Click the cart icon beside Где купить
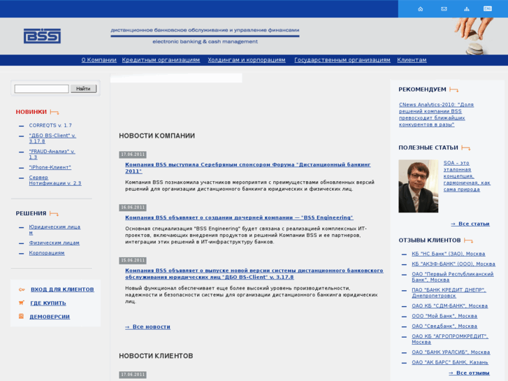Viewport: 508px width, 381px height. (22, 303)
